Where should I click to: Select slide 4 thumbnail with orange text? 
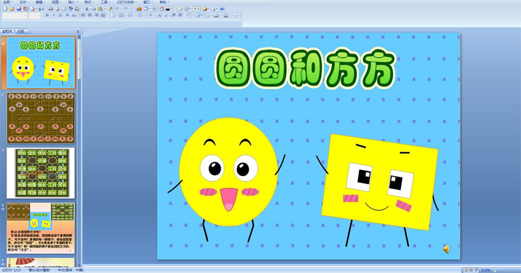(41, 228)
